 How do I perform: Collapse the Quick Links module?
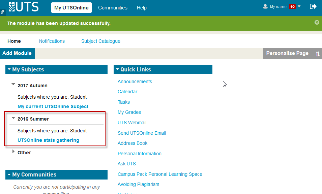point(117,69)
